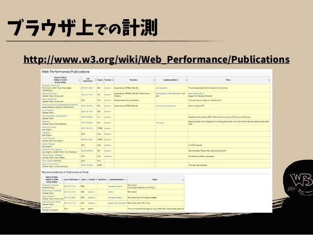Open pull requests link in Navigation Timing 2 row
Screen dimensions: 313x235
(162, 88)
